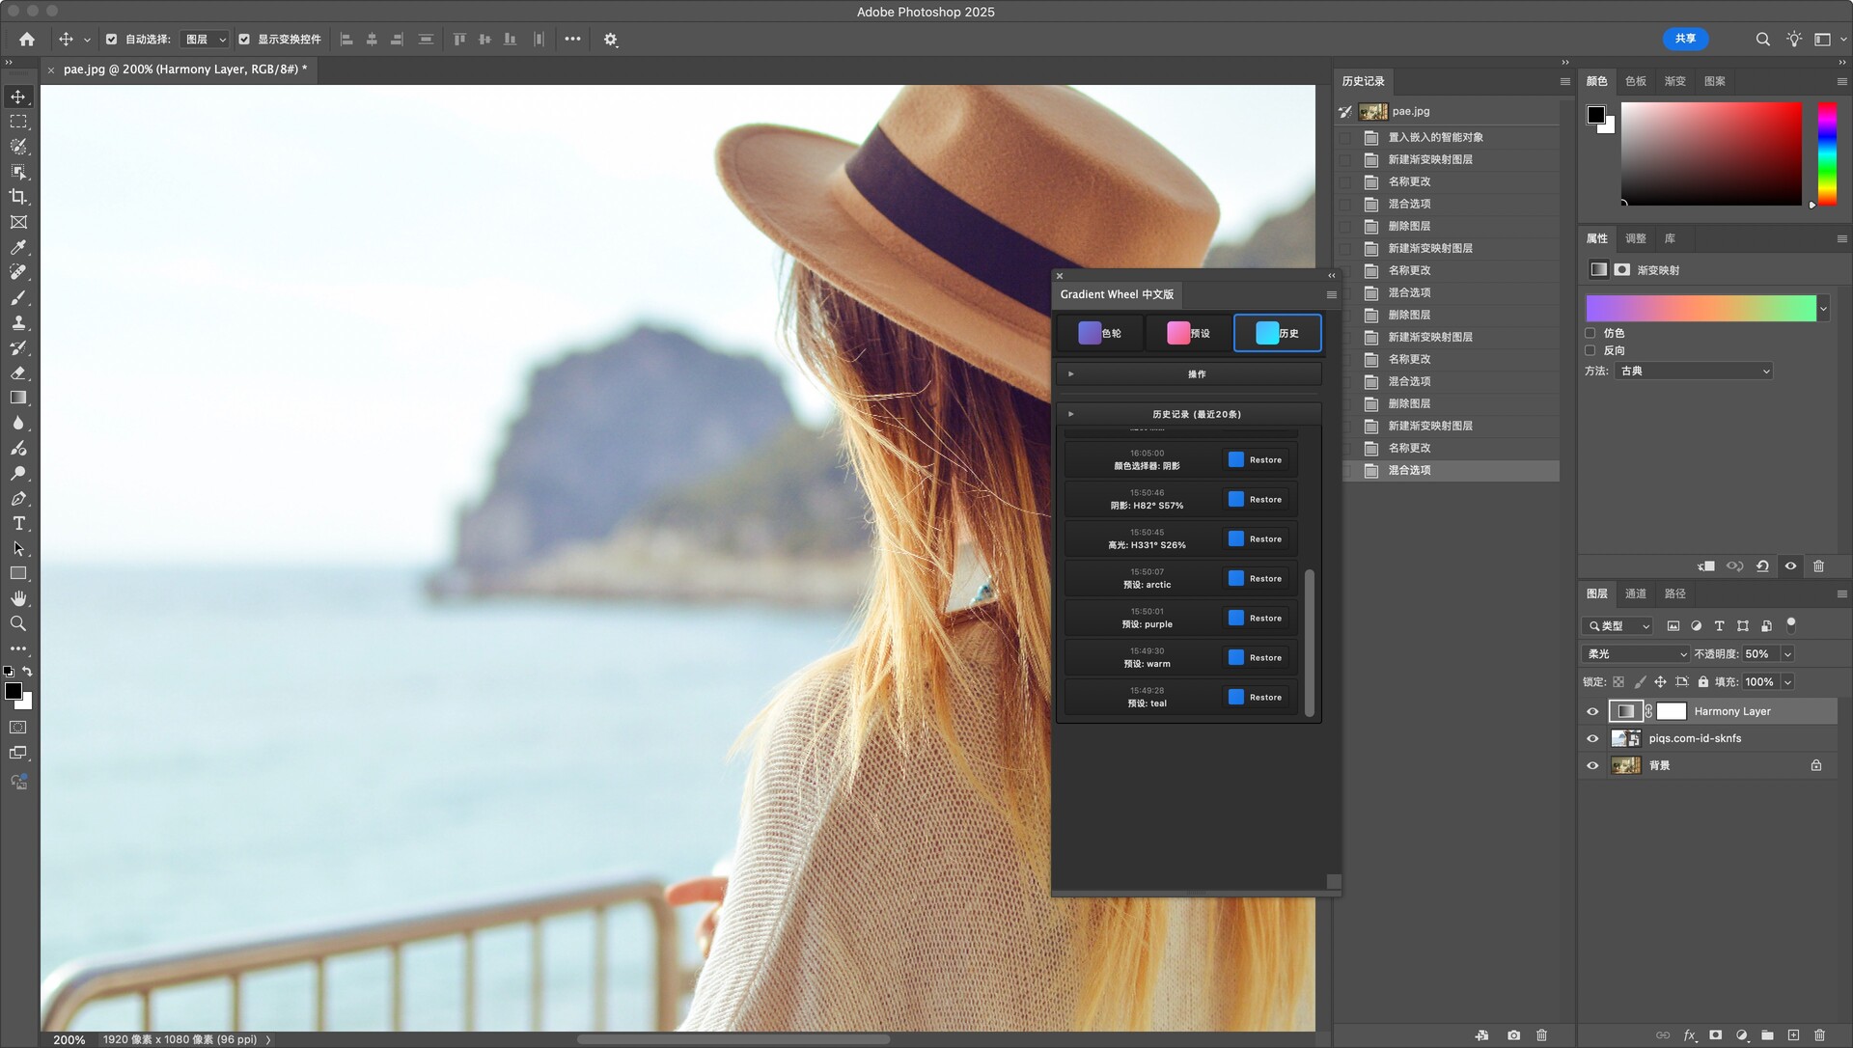Click the add layer mask icon
The image size is (1853, 1048).
(1715, 1034)
